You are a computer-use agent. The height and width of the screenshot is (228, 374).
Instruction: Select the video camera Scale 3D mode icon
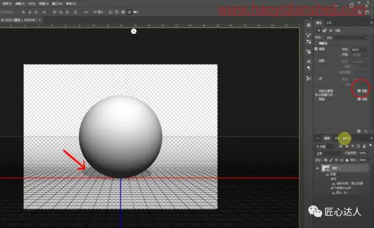click(136, 12)
